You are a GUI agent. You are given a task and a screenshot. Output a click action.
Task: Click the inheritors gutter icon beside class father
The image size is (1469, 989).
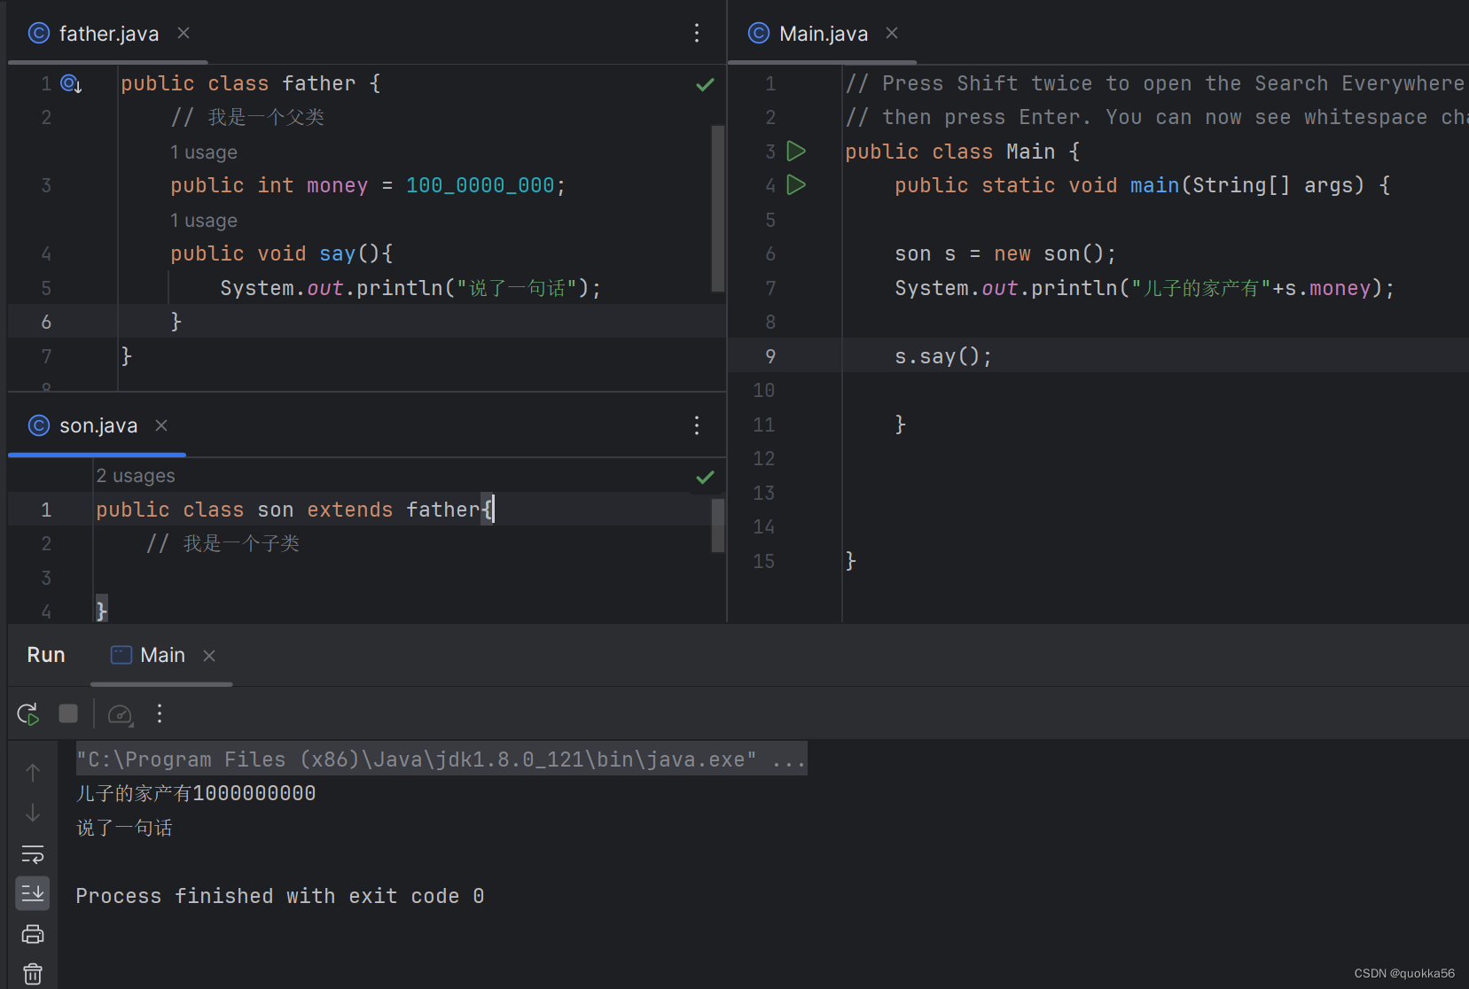point(71,84)
